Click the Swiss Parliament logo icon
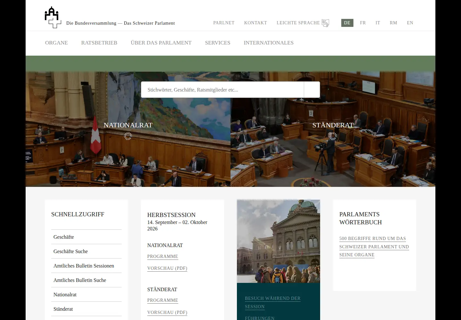Screen dimensions: 461x320 [x=53, y=17]
